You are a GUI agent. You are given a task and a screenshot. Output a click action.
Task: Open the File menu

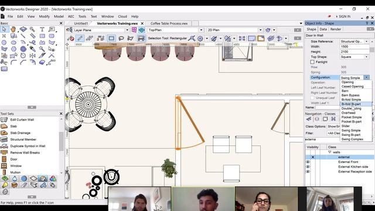coord(11,16)
